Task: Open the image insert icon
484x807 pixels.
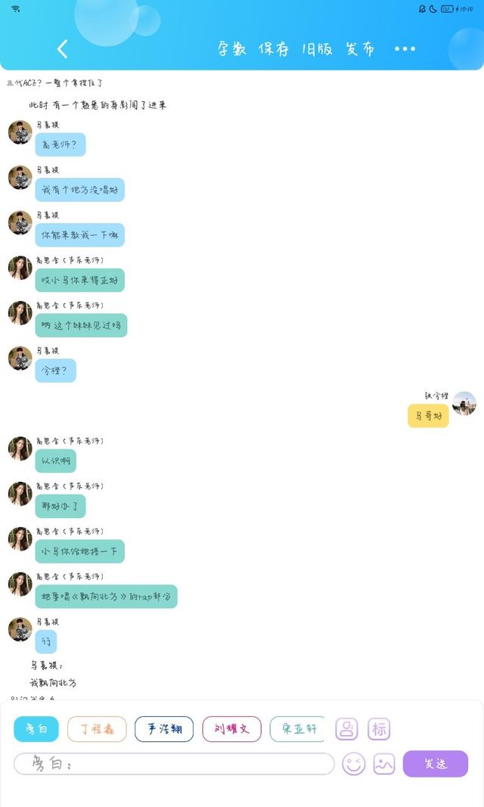Action: click(384, 764)
